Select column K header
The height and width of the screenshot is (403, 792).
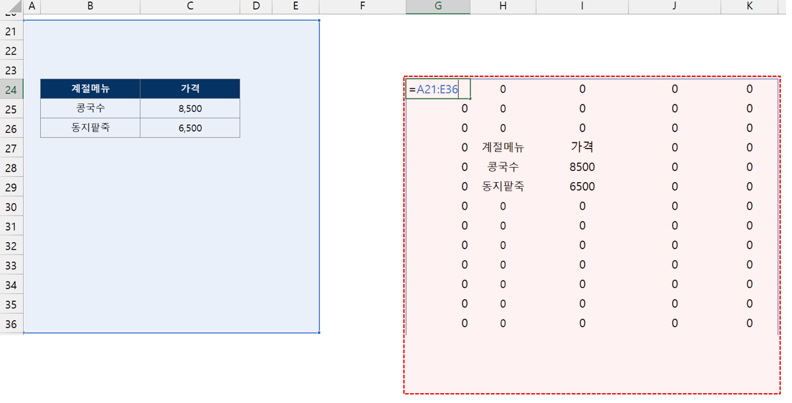(x=749, y=7)
